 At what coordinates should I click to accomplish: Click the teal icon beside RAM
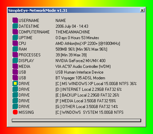point(15,49)
